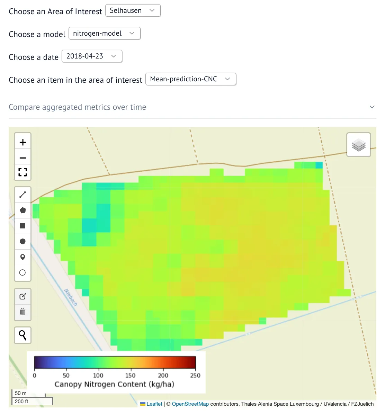This screenshot has width=385, height=414.
Task: Select the draw polyline tool
Action: point(23,195)
